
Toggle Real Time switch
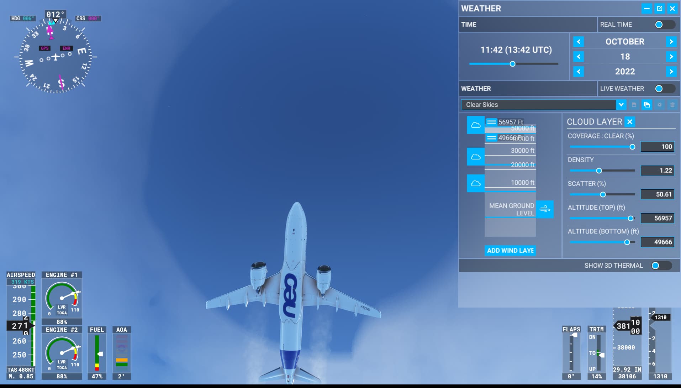click(x=665, y=25)
